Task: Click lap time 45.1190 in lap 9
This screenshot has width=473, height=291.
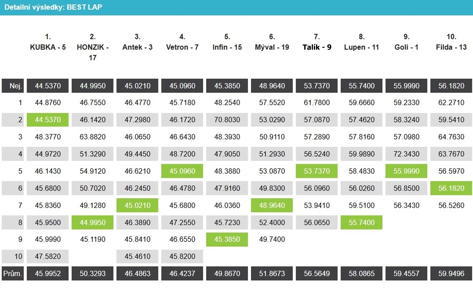Action: click(93, 239)
